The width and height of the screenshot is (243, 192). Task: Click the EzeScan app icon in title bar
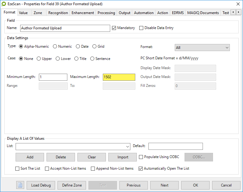(x=4, y=4)
